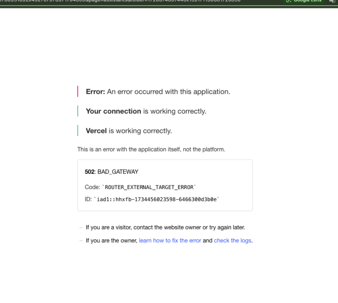
Task: Click 'Error: An error occurred with this application.'
Action: tap(158, 91)
